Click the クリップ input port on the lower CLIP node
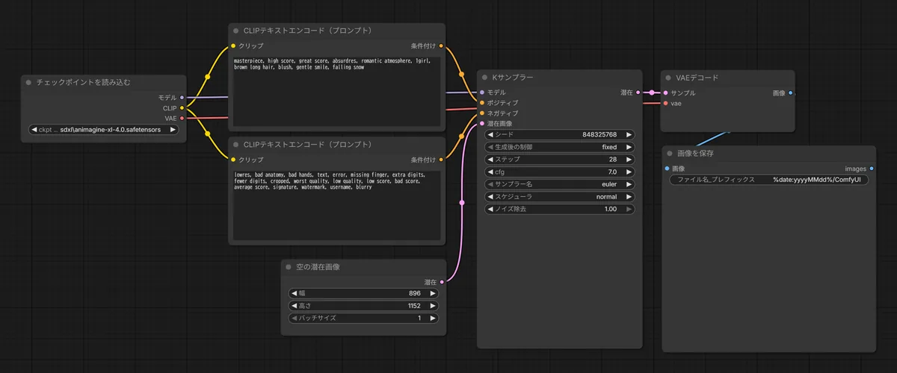Image resolution: width=897 pixels, height=373 pixels. [x=233, y=159]
